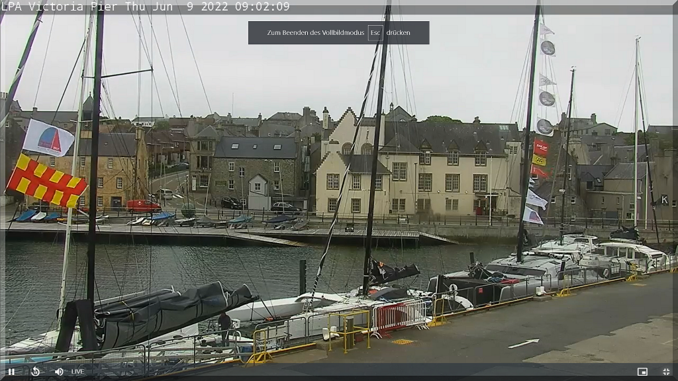Rewind the stream by 10 seconds

(35, 372)
